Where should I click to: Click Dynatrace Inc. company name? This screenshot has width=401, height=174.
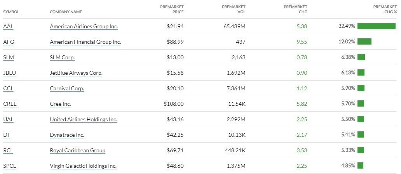click(67, 135)
